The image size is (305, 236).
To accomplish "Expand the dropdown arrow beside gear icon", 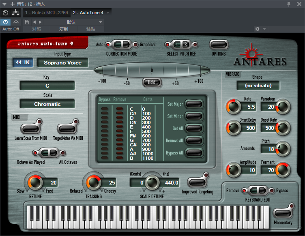I will 264,29.
